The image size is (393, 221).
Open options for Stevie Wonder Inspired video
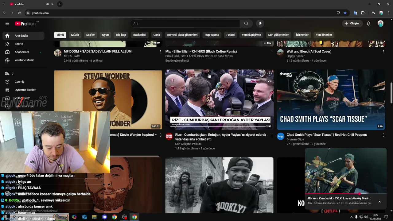(160, 135)
